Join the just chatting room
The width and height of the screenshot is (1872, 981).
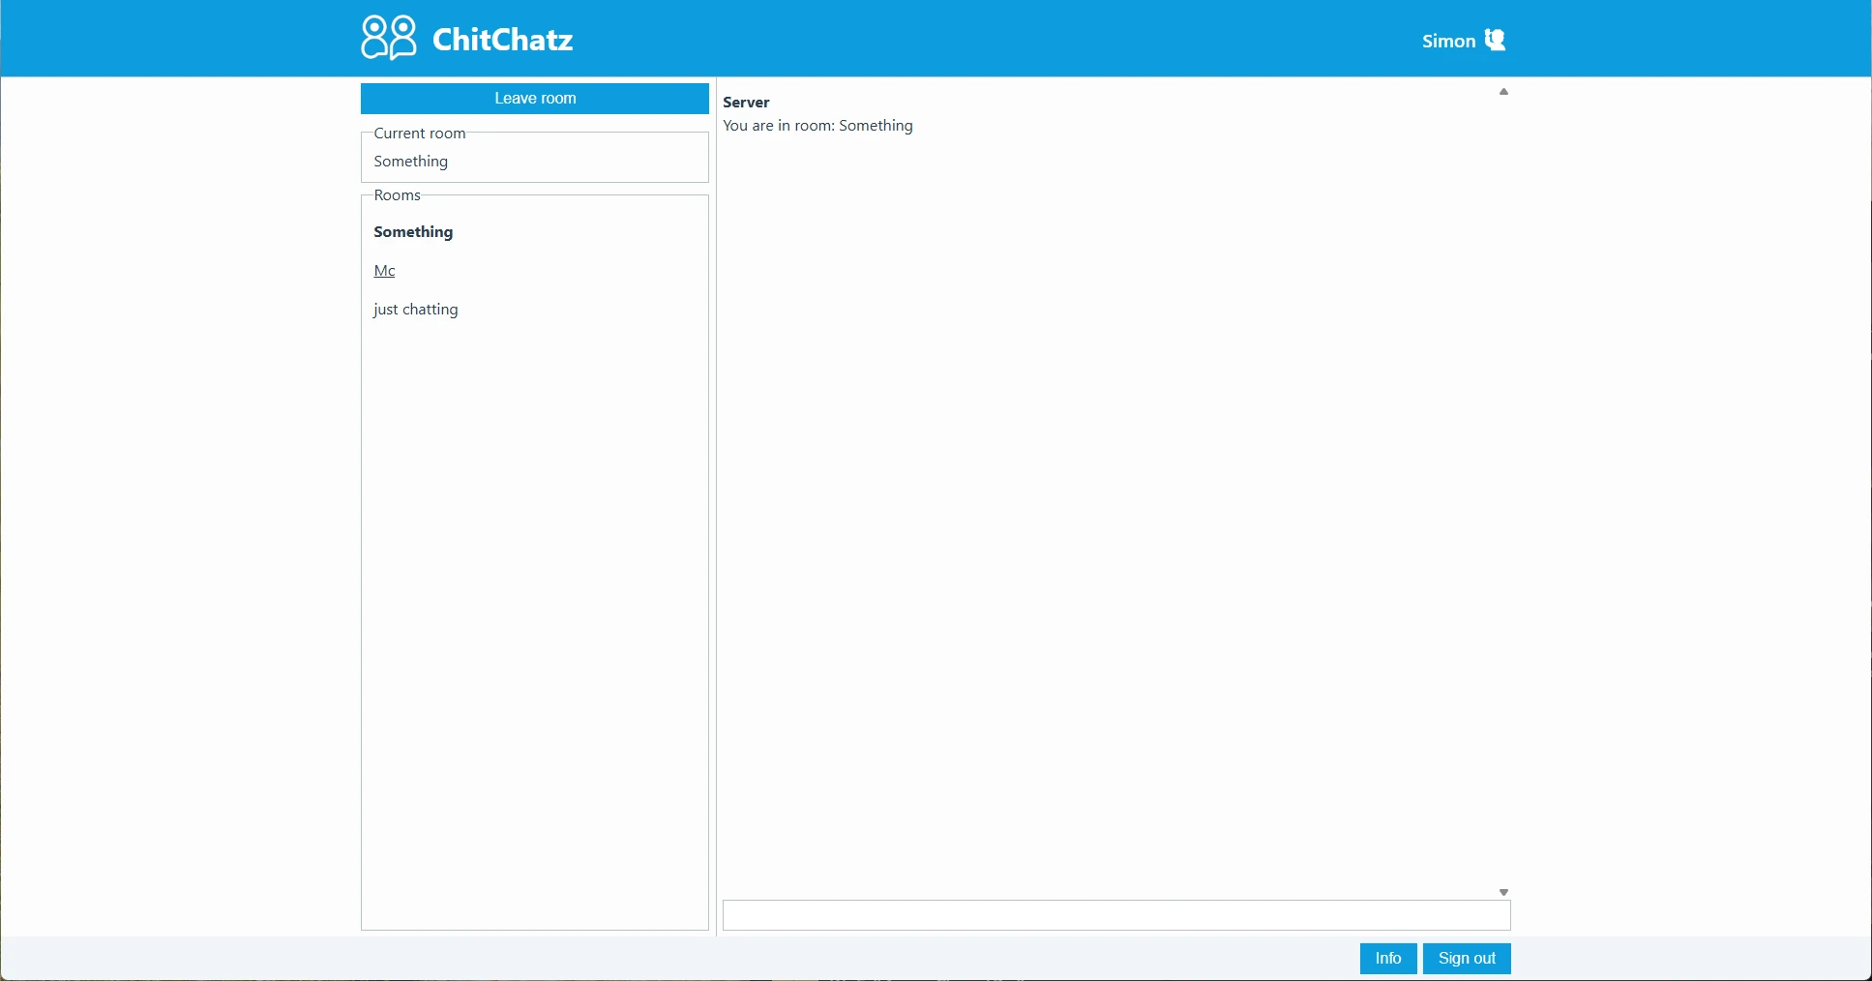416,310
